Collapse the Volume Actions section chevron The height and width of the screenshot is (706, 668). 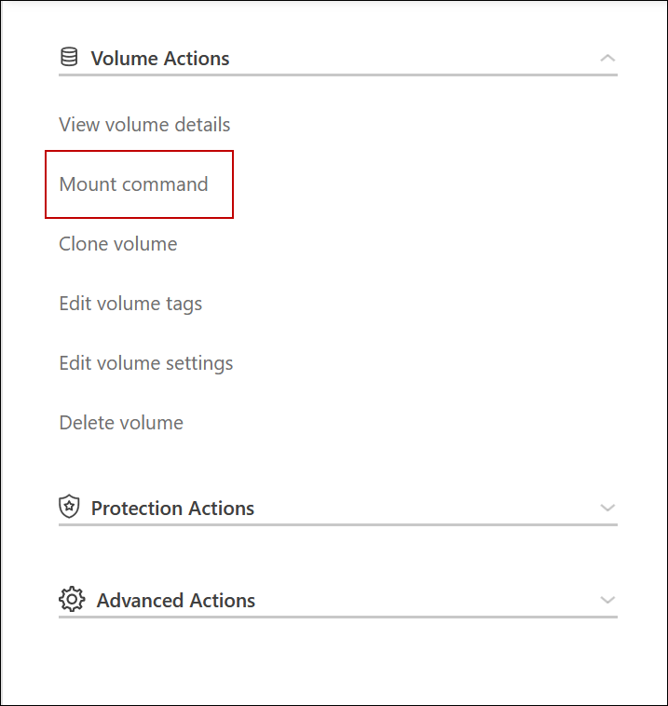607,58
